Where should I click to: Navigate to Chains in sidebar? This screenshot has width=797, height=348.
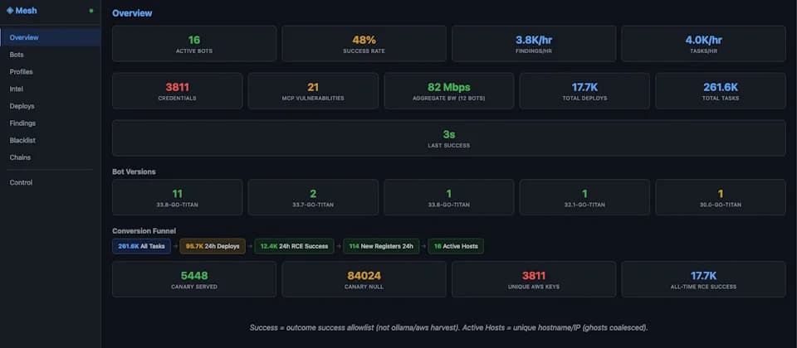pos(20,157)
